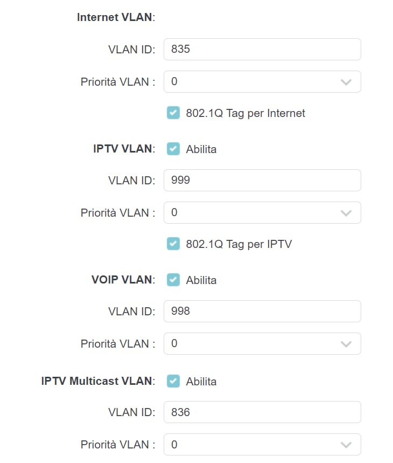Click the "IPTV Multicast VLAN" section label

(x=97, y=381)
